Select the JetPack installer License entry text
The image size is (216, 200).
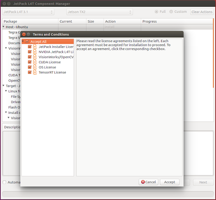[56, 47]
